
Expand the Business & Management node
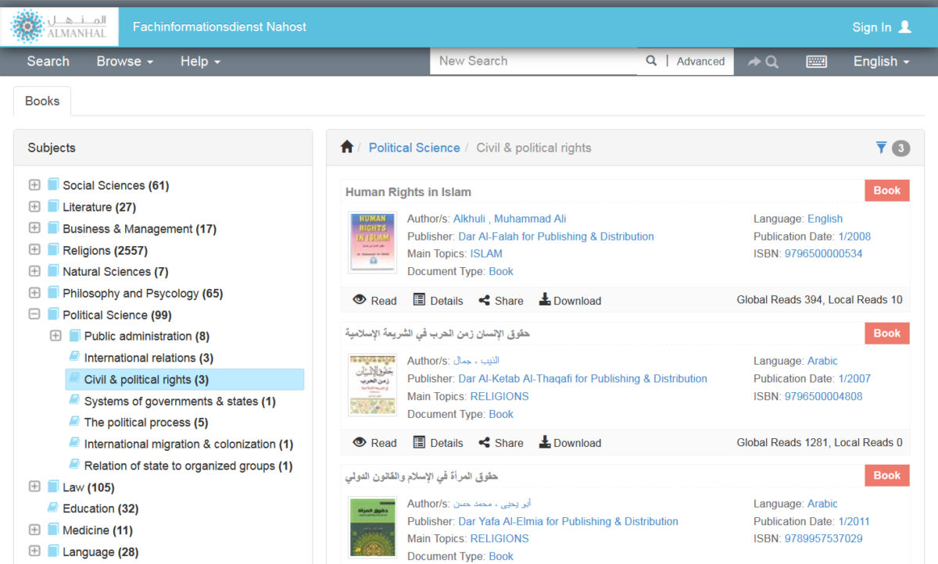34,228
